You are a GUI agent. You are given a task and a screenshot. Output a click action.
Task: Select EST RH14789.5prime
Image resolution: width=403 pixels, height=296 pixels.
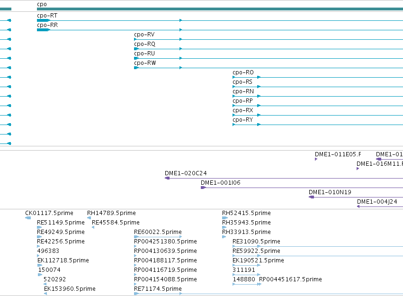111,213
